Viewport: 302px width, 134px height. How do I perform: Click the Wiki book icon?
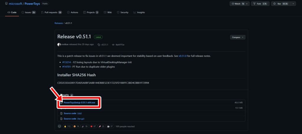105,12
